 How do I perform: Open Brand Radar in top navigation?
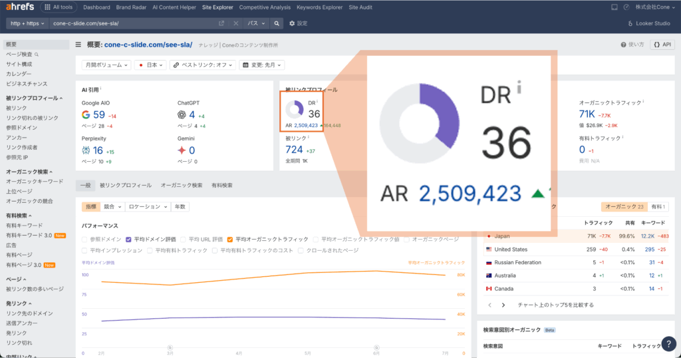(x=131, y=7)
